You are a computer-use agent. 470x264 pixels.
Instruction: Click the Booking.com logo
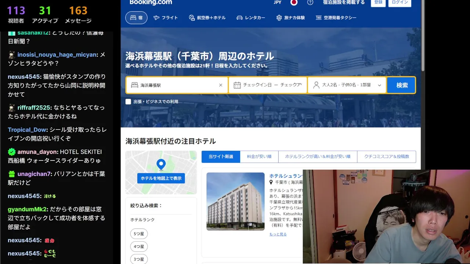click(151, 3)
